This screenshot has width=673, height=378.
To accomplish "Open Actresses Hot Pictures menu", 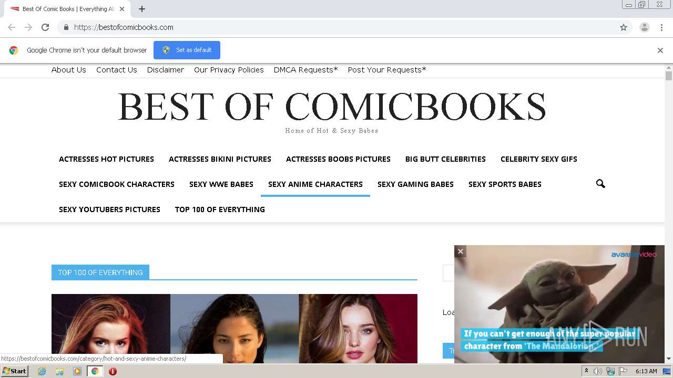I will pos(106,159).
